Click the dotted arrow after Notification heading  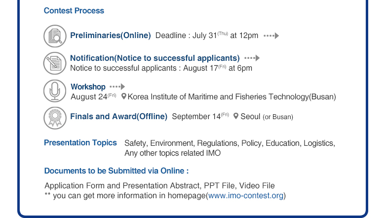(252, 58)
